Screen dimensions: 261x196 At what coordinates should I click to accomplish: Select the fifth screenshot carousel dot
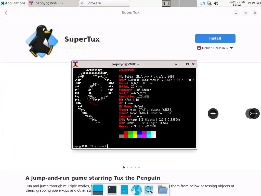pyautogui.click(x=139, y=167)
